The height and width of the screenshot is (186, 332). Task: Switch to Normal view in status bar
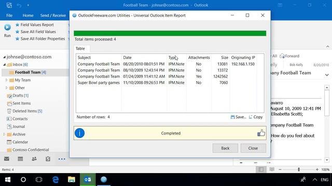click(261, 169)
